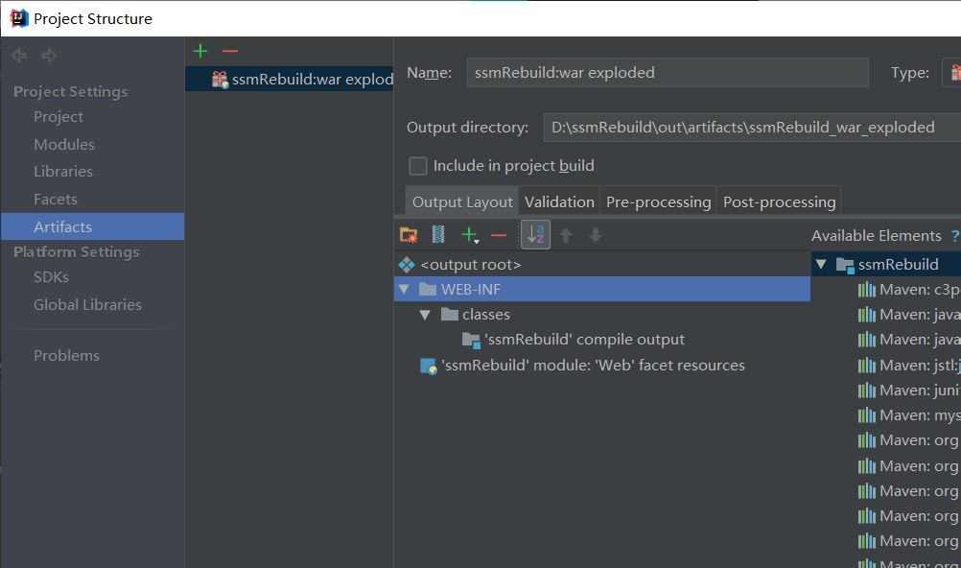Click the output root diamond icon
Screen dimensions: 961x568
[x=407, y=265]
